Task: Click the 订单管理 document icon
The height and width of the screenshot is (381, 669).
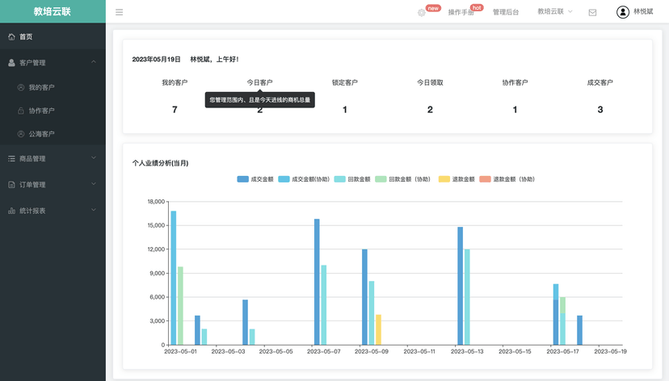Action: click(11, 185)
